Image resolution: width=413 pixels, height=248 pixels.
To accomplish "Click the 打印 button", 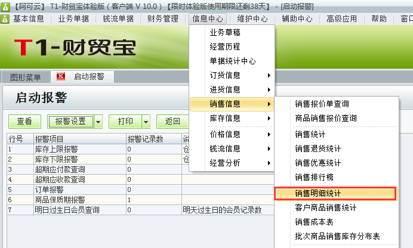I will pos(125,121).
